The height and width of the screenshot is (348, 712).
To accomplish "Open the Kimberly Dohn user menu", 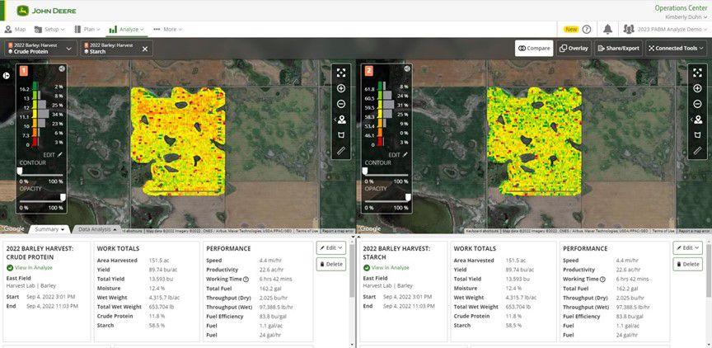I will coord(686,17).
